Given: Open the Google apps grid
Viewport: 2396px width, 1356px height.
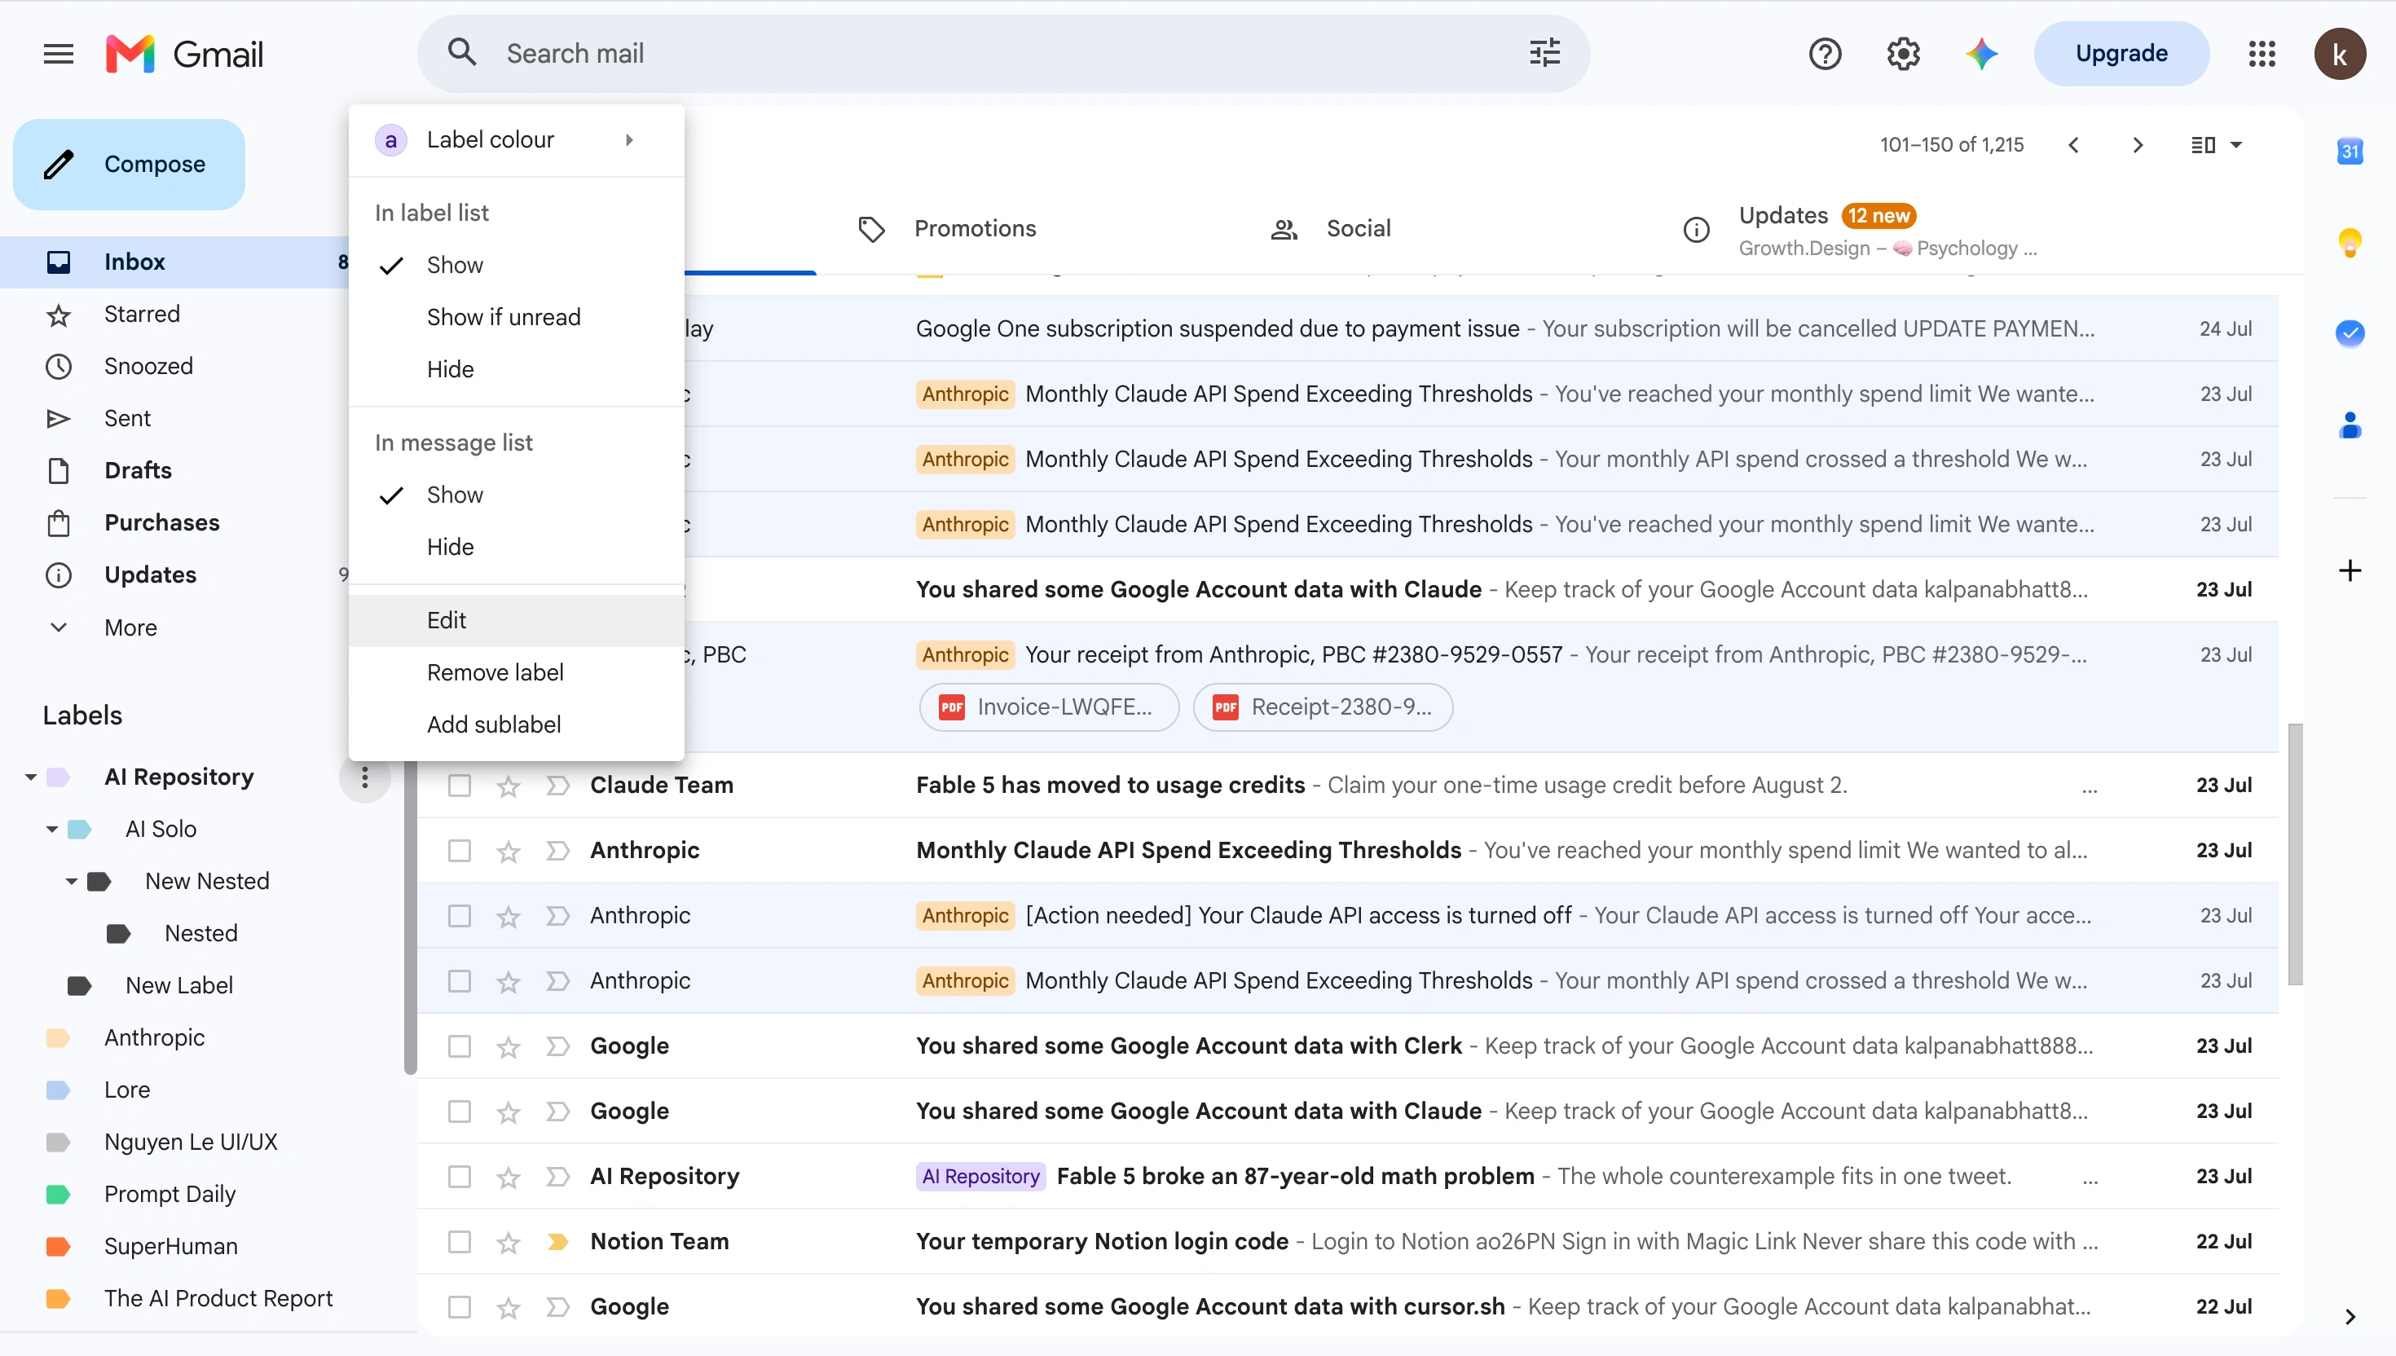Looking at the screenshot, I should (x=2261, y=54).
